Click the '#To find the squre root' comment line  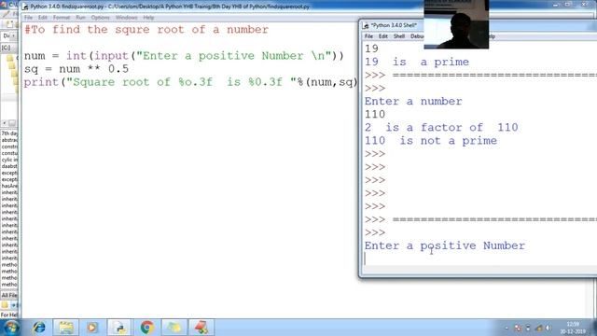coord(146,30)
